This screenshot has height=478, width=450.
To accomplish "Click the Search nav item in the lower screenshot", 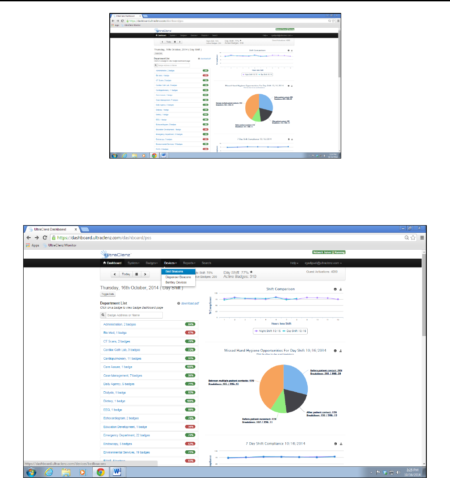I will [206, 263].
